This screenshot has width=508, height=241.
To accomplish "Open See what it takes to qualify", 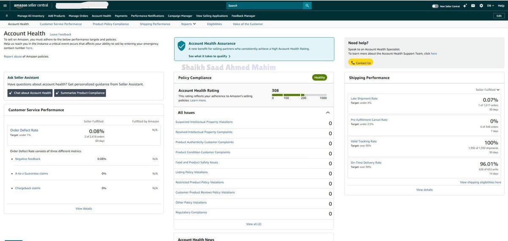I will coord(209,56).
